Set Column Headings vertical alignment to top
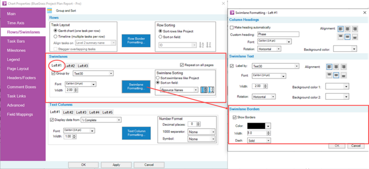Screen dimensions: 369x169 point(340,37)
